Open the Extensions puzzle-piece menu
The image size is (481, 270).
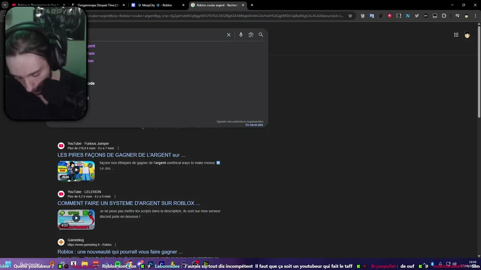pos(444,16)
